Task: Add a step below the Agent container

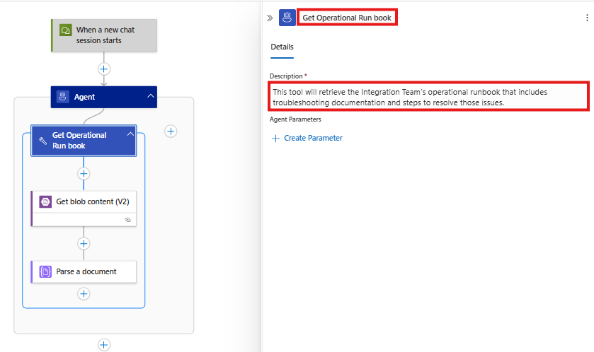Action: (104, 345)
